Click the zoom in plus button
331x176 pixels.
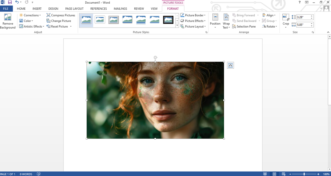pos(318,174)
